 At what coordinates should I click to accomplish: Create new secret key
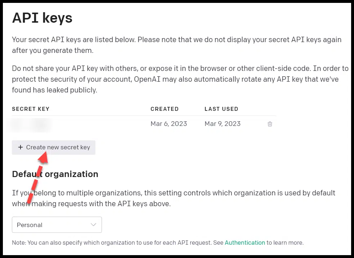pyautogui.click(x=53, y=147)
